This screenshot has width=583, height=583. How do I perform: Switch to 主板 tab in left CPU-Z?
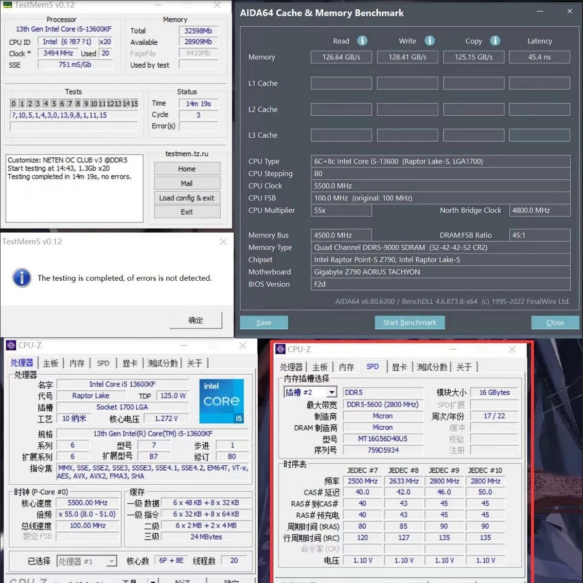pos(51,364)
